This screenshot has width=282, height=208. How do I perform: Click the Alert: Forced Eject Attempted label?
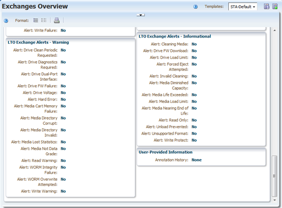point(172,67)
